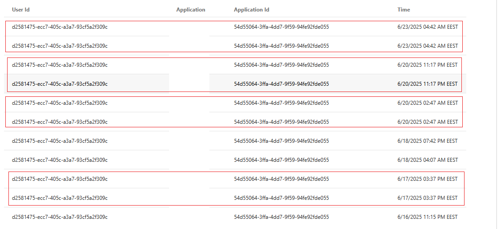500x229 pixels.
Task: Open User Id in the 6/16/2025 11:15 PM row
Action: pos(60,217)
